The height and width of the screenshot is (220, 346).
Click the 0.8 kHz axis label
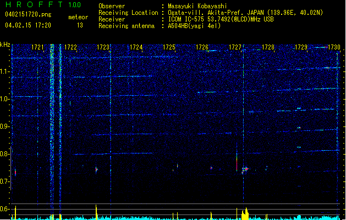5,154
